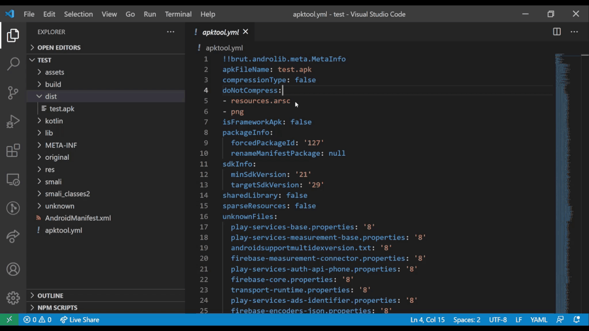Open the Selection menu

pos(78,14)
